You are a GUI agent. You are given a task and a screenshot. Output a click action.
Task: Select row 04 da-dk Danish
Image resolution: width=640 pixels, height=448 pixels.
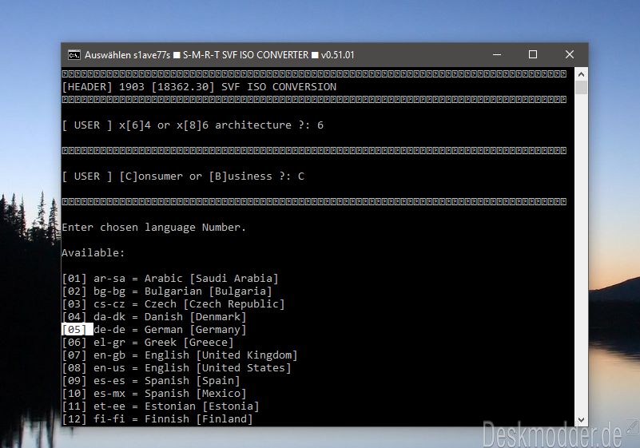(154, 316)
